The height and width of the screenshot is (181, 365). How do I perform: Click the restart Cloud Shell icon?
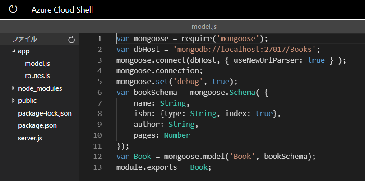point(13,9)
